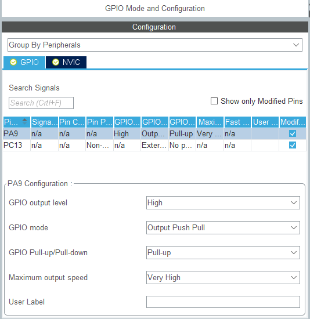Select the PA9 row pin name
Viewport: 310px width, 319px height.
click(11, 133)
